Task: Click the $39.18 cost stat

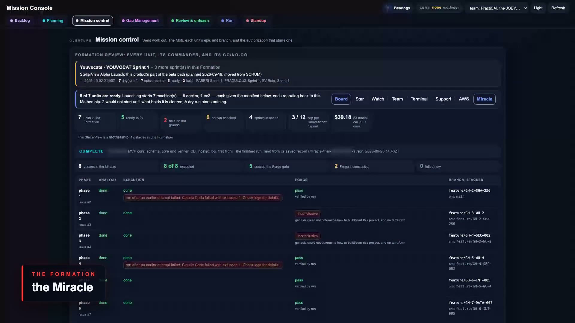Action: [351, 121]
